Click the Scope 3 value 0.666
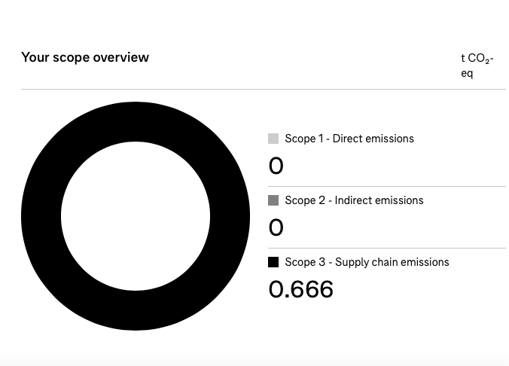The width and height of the screenshot is (509, 366). click(300, 289)
